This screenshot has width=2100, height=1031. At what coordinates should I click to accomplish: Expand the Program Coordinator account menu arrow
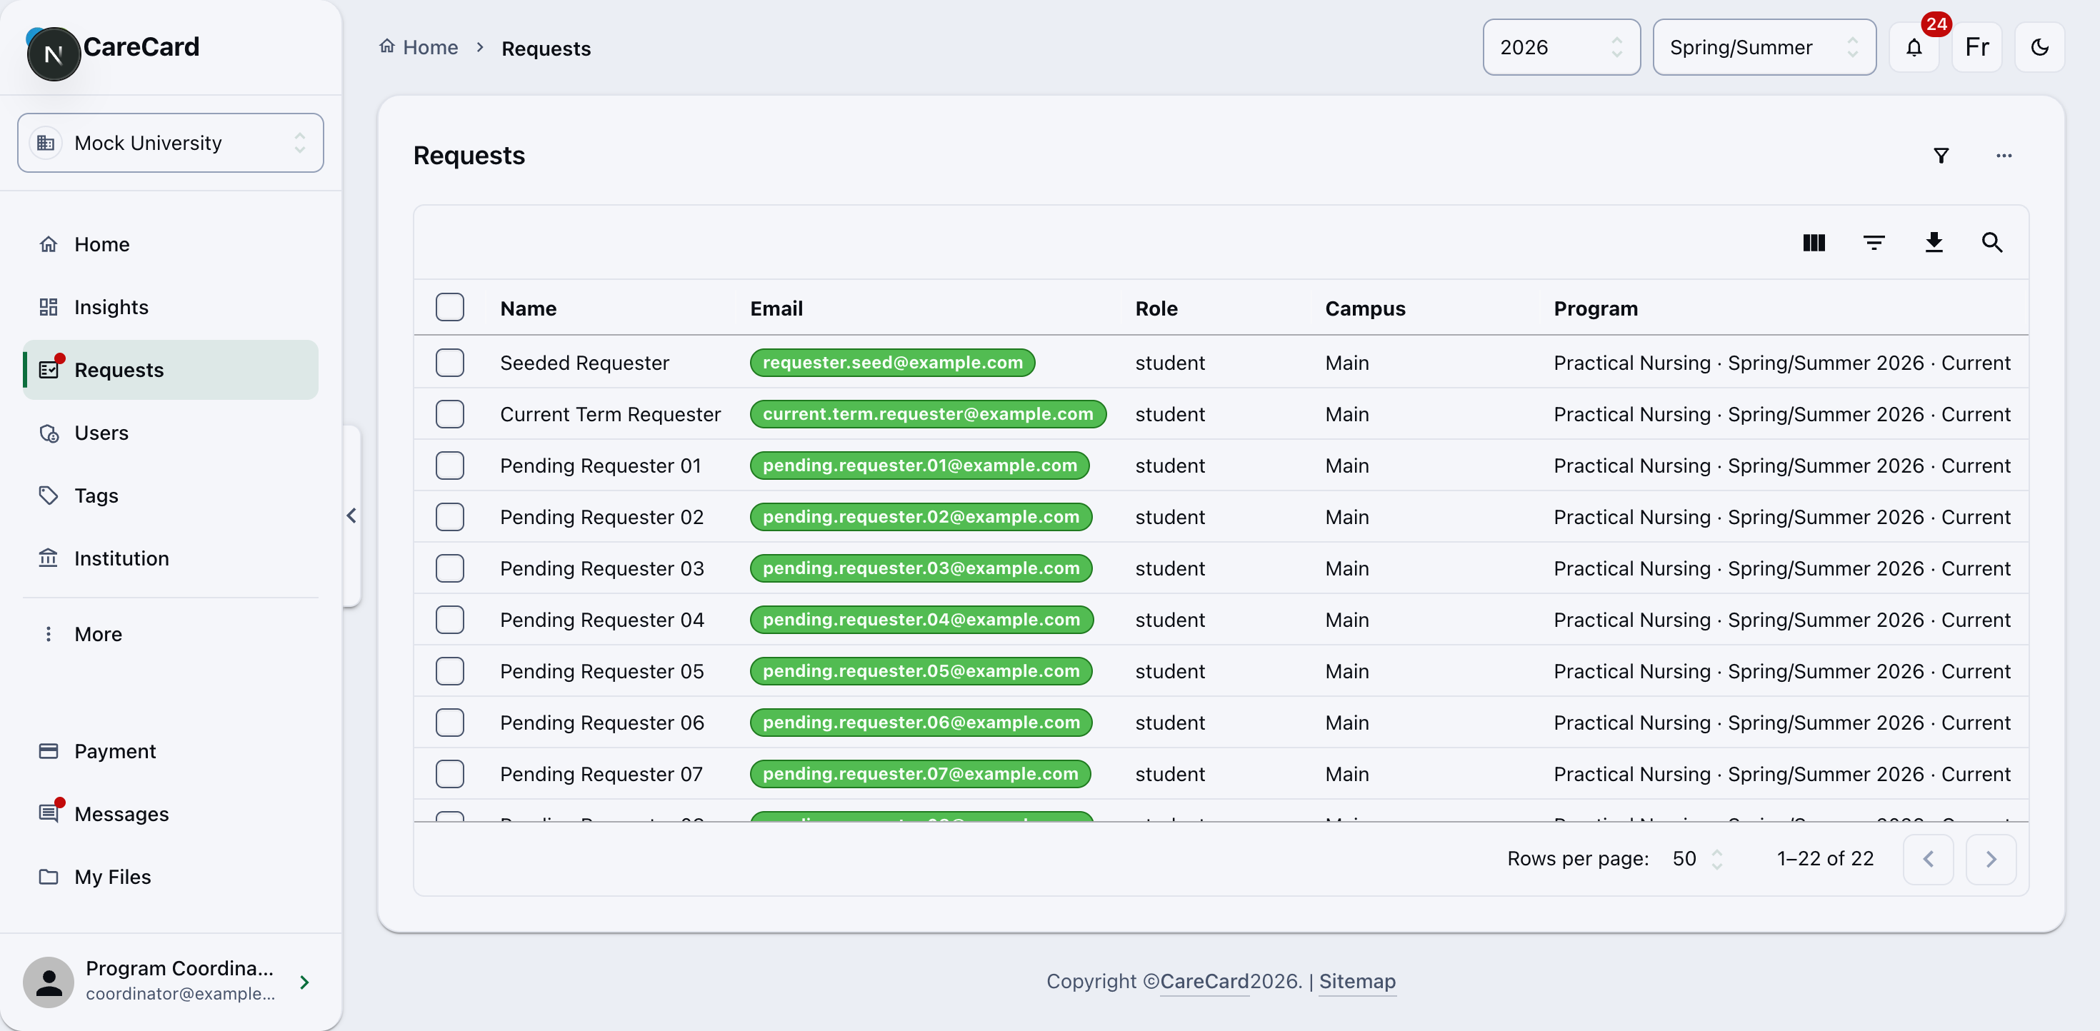pos(304,982)
